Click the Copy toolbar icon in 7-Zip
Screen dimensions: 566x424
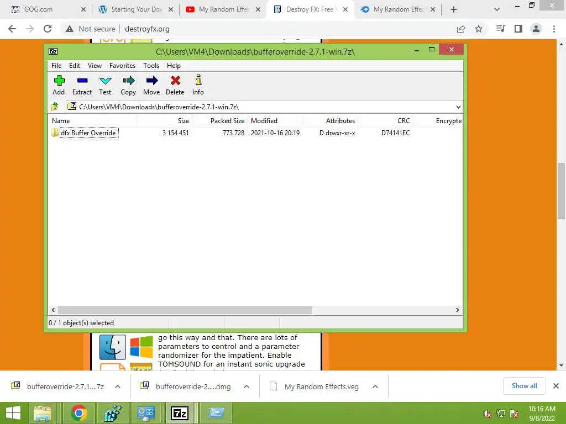[x=128, y=85]
